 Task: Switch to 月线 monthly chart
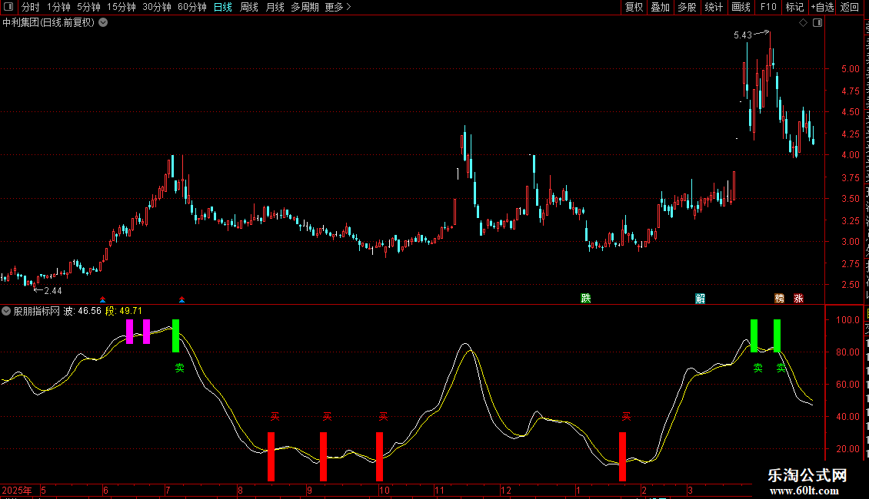275,7
